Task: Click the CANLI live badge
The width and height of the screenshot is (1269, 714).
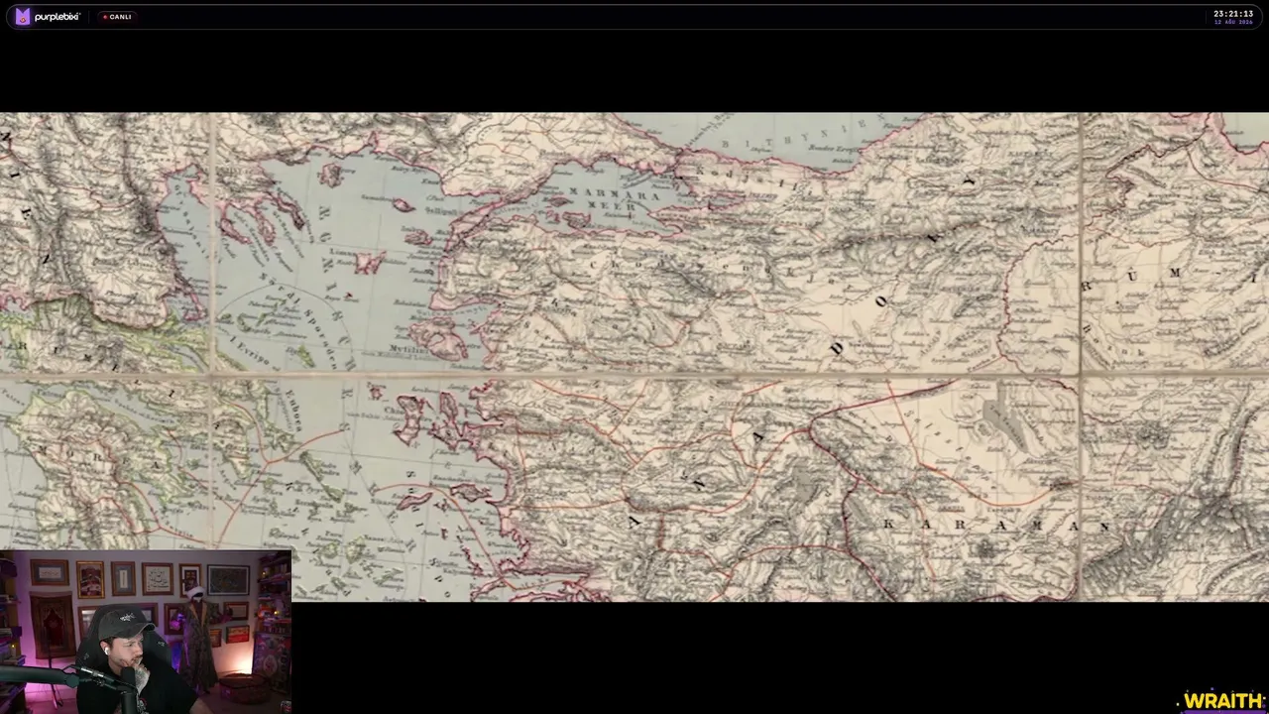Action: coord(117,17)
